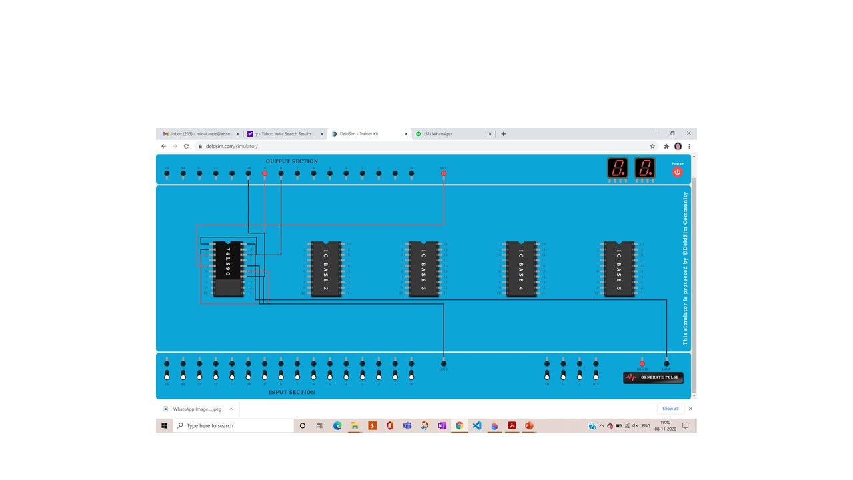853x480 pixels.
Task: Open the WhatsApp Image jpeg download
Action: coord(197,409)
